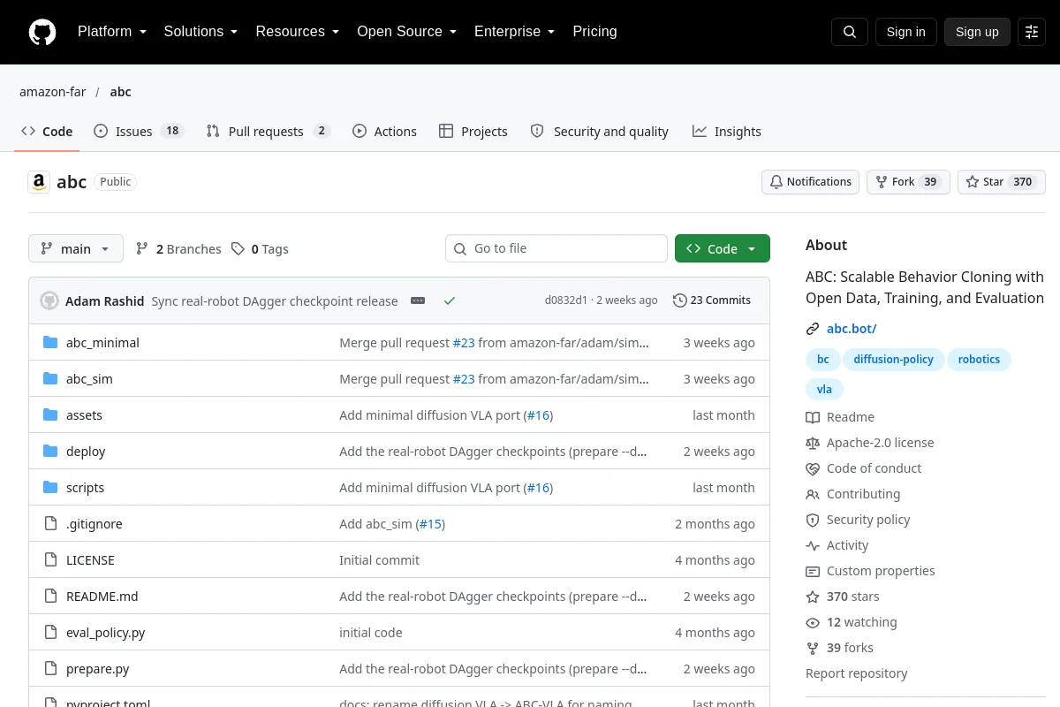
Task: View 2 Branches link
Action: tap(178, 249)
